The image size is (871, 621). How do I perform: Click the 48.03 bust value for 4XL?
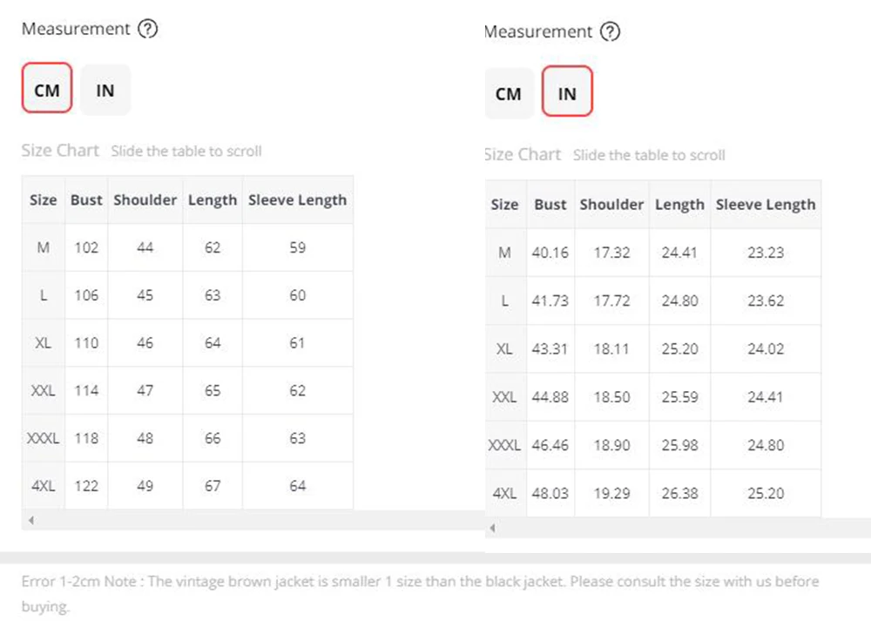[550, 493]
